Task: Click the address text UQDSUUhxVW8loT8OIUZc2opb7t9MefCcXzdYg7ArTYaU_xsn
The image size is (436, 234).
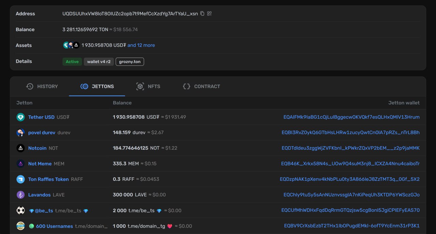Action: tap(130, 14)
